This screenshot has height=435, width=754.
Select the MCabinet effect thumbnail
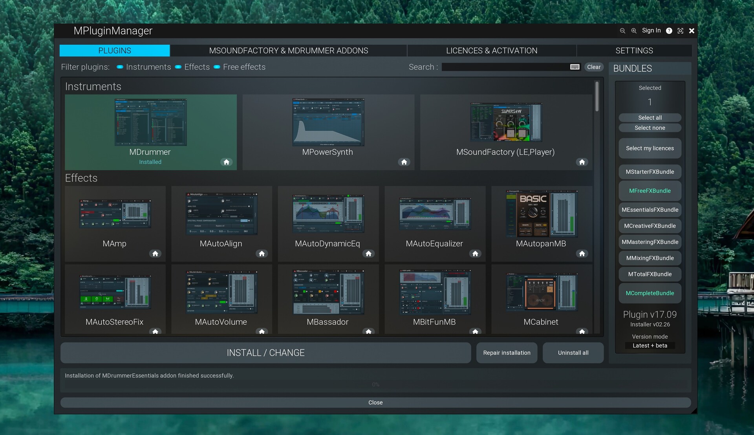point(542,292)
